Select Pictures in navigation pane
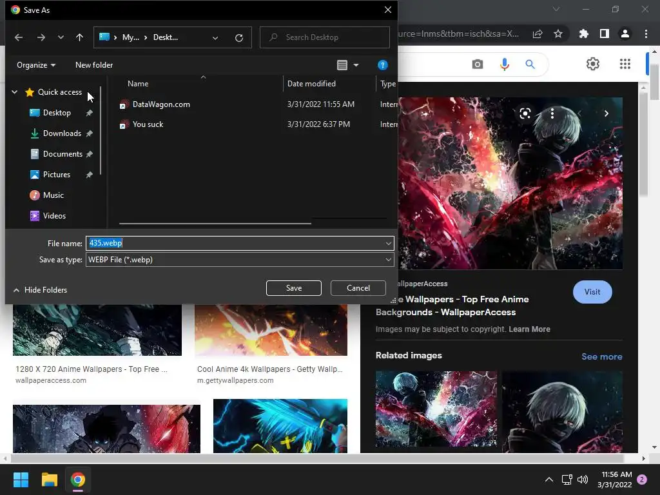This screenshot has height=495, width=660. click(57, 175)
